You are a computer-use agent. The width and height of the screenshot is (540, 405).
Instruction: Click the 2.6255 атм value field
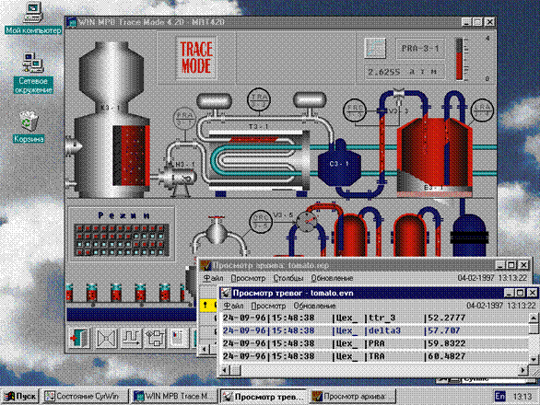click(404, 72)
